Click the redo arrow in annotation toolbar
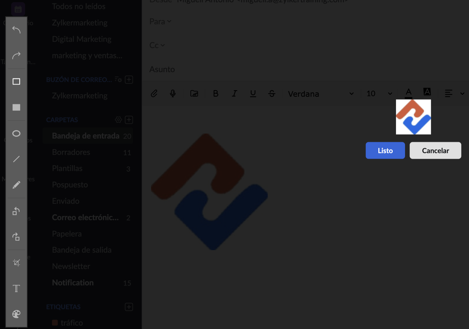 pyautogui.click(x=16, y=56)
